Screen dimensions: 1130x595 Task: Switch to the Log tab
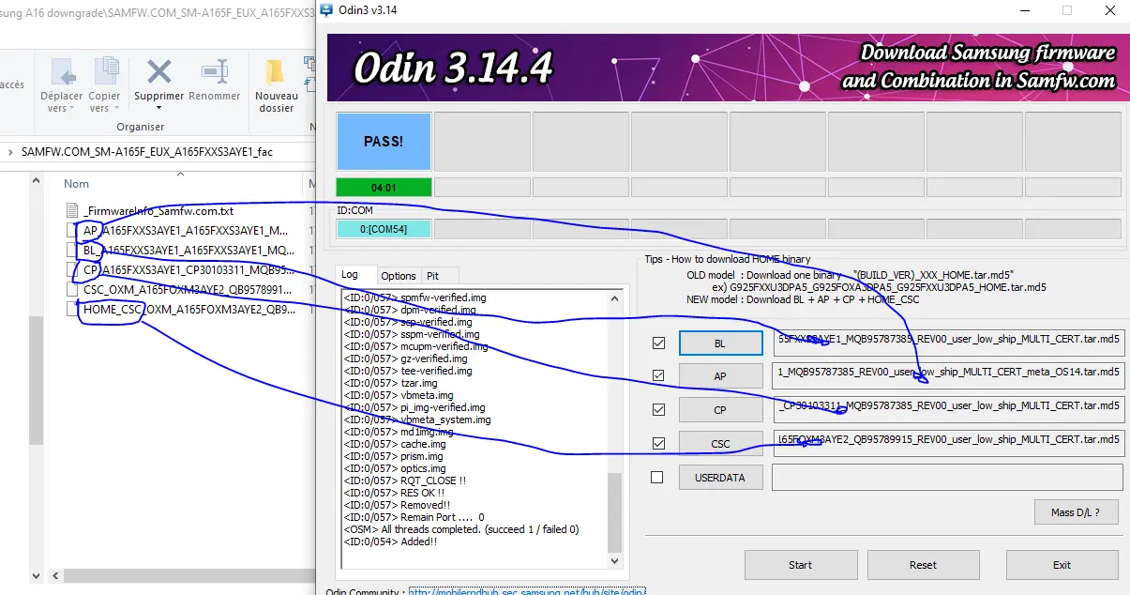pos(355,275)
